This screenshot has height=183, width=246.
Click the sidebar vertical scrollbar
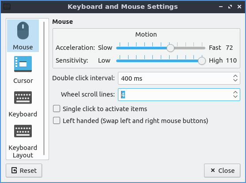(x=44, y=89)
